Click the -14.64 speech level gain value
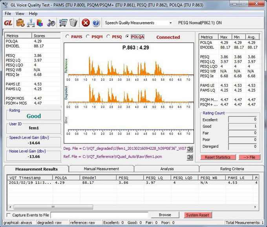The height and width of the screenshot is (227, 267). click(34, 143)
